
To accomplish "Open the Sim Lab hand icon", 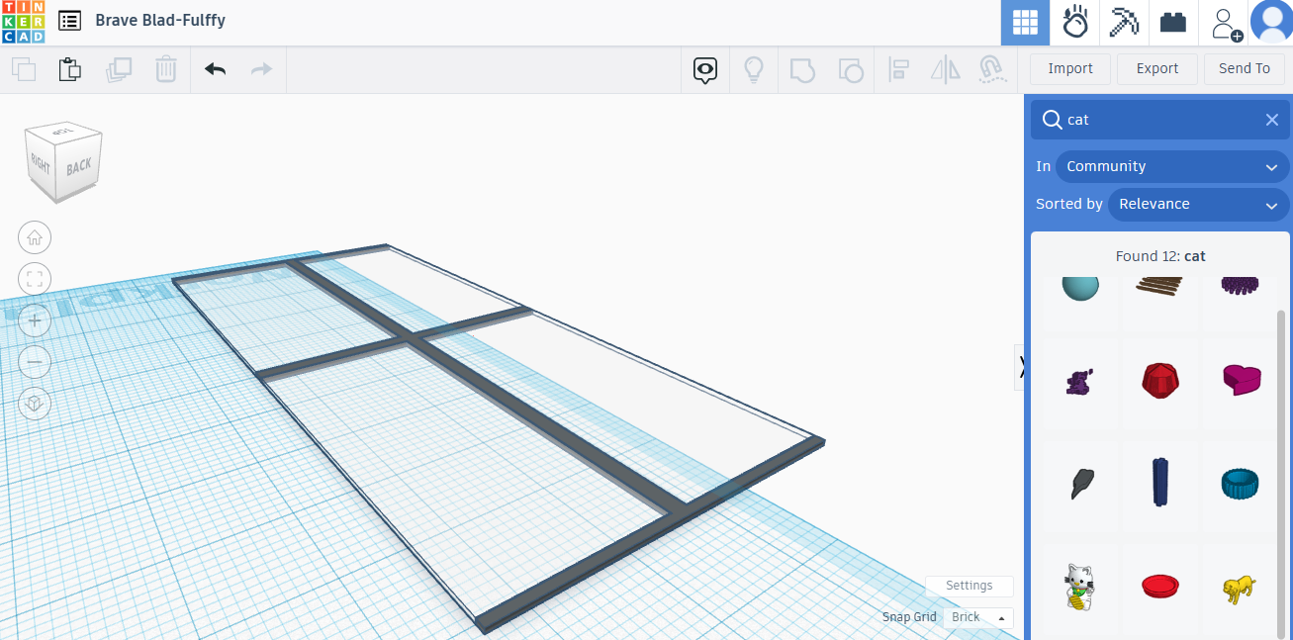I will (x=1075, y=22).
